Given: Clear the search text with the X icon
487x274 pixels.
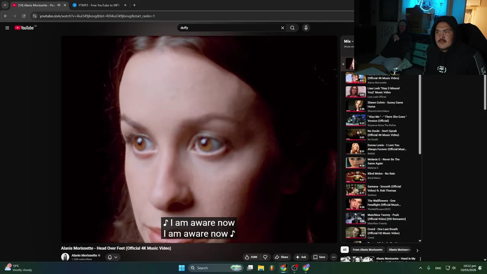Looking at the screenshot, I should pos(283,28).
